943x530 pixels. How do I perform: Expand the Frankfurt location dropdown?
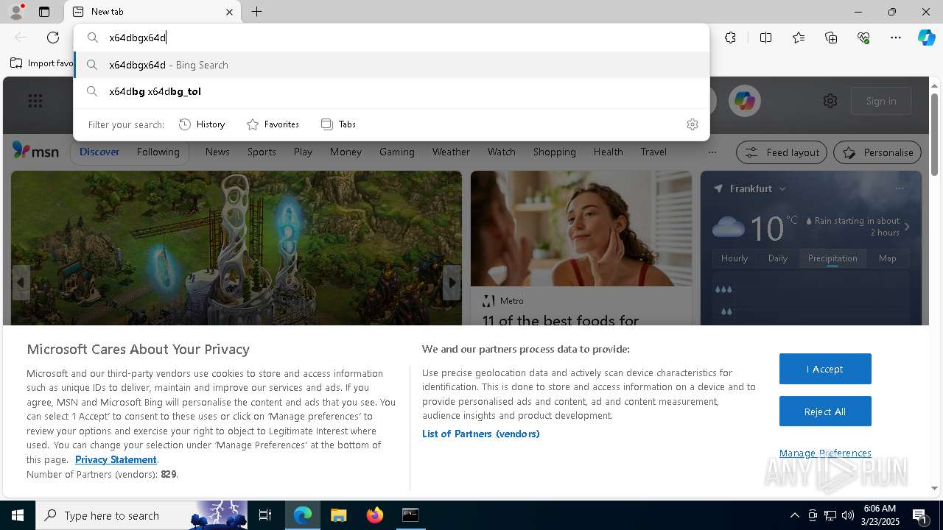click(782, 189)
